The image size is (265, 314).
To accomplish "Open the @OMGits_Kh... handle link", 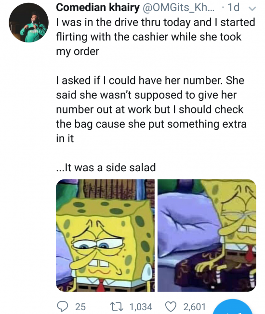I will click(178, 7).
